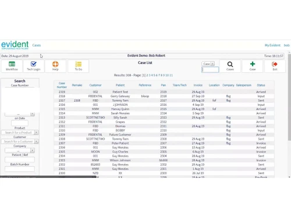The width and height of the screenshot is (291, 218).
Task: Sort by Salesperson column header
Action: coord(244,85)
